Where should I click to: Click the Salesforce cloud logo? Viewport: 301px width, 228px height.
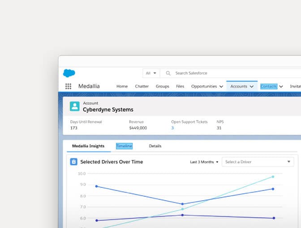(69, 73)
